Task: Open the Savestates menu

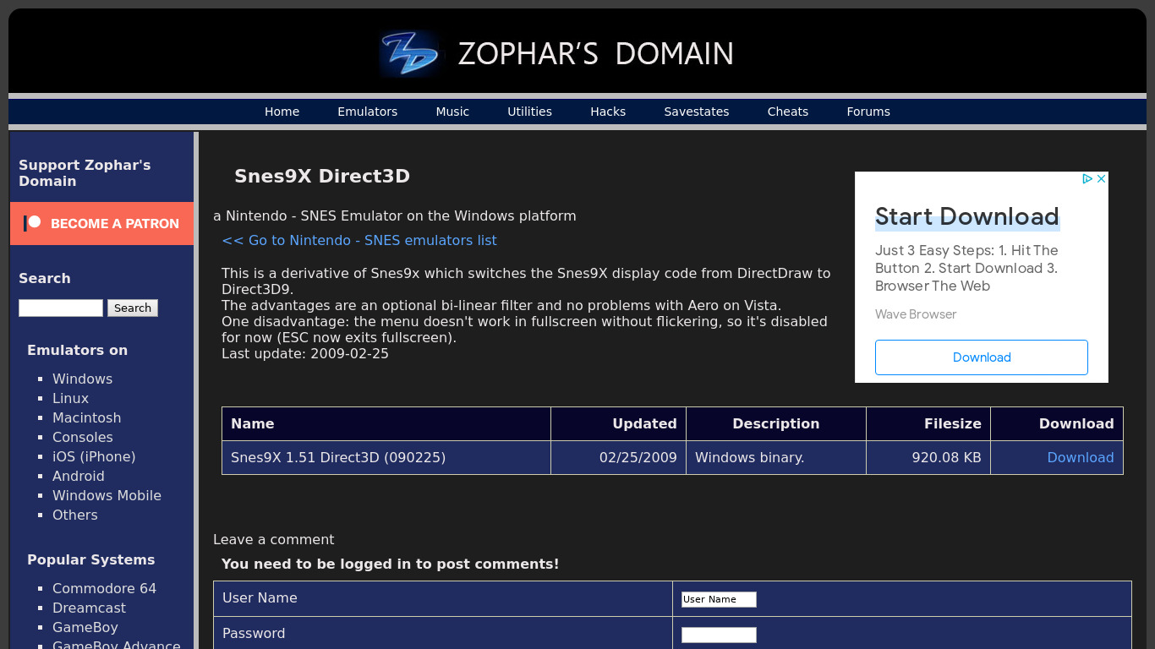Action: 697,112
